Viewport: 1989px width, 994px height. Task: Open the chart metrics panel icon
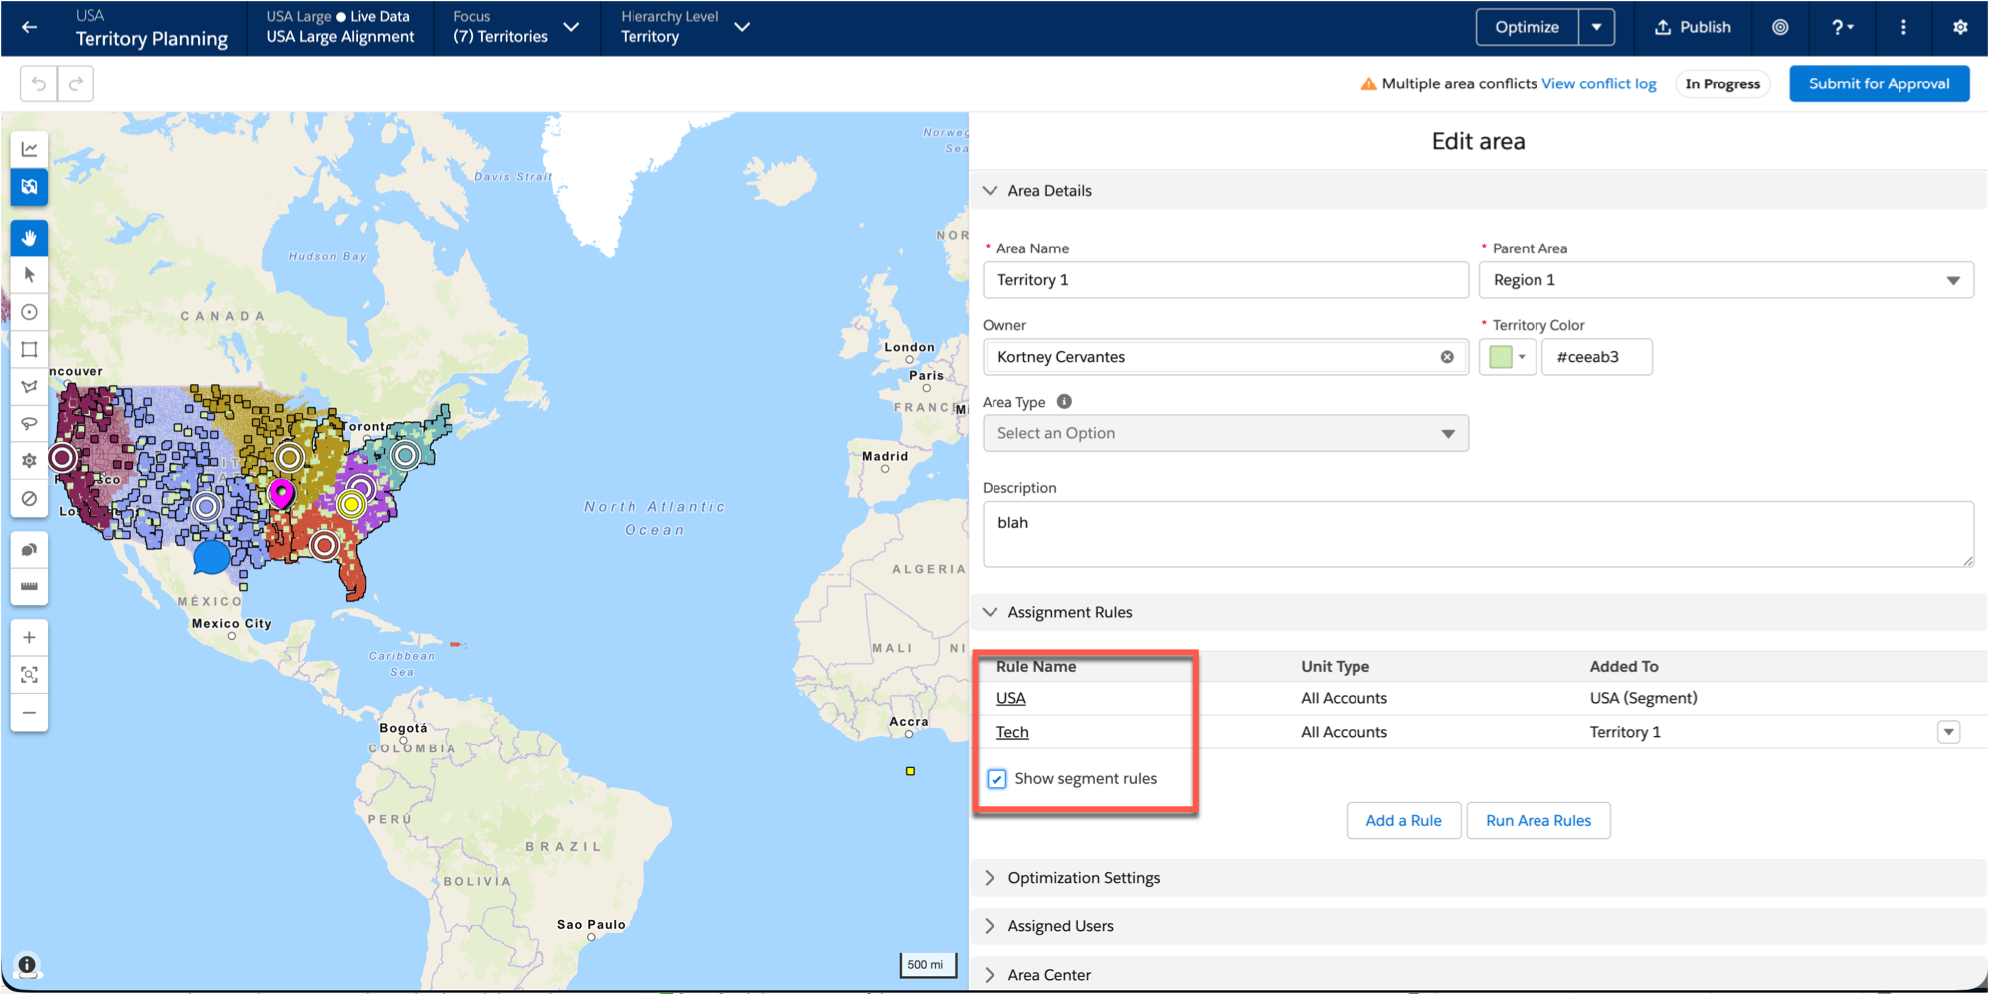click(29, 149)
